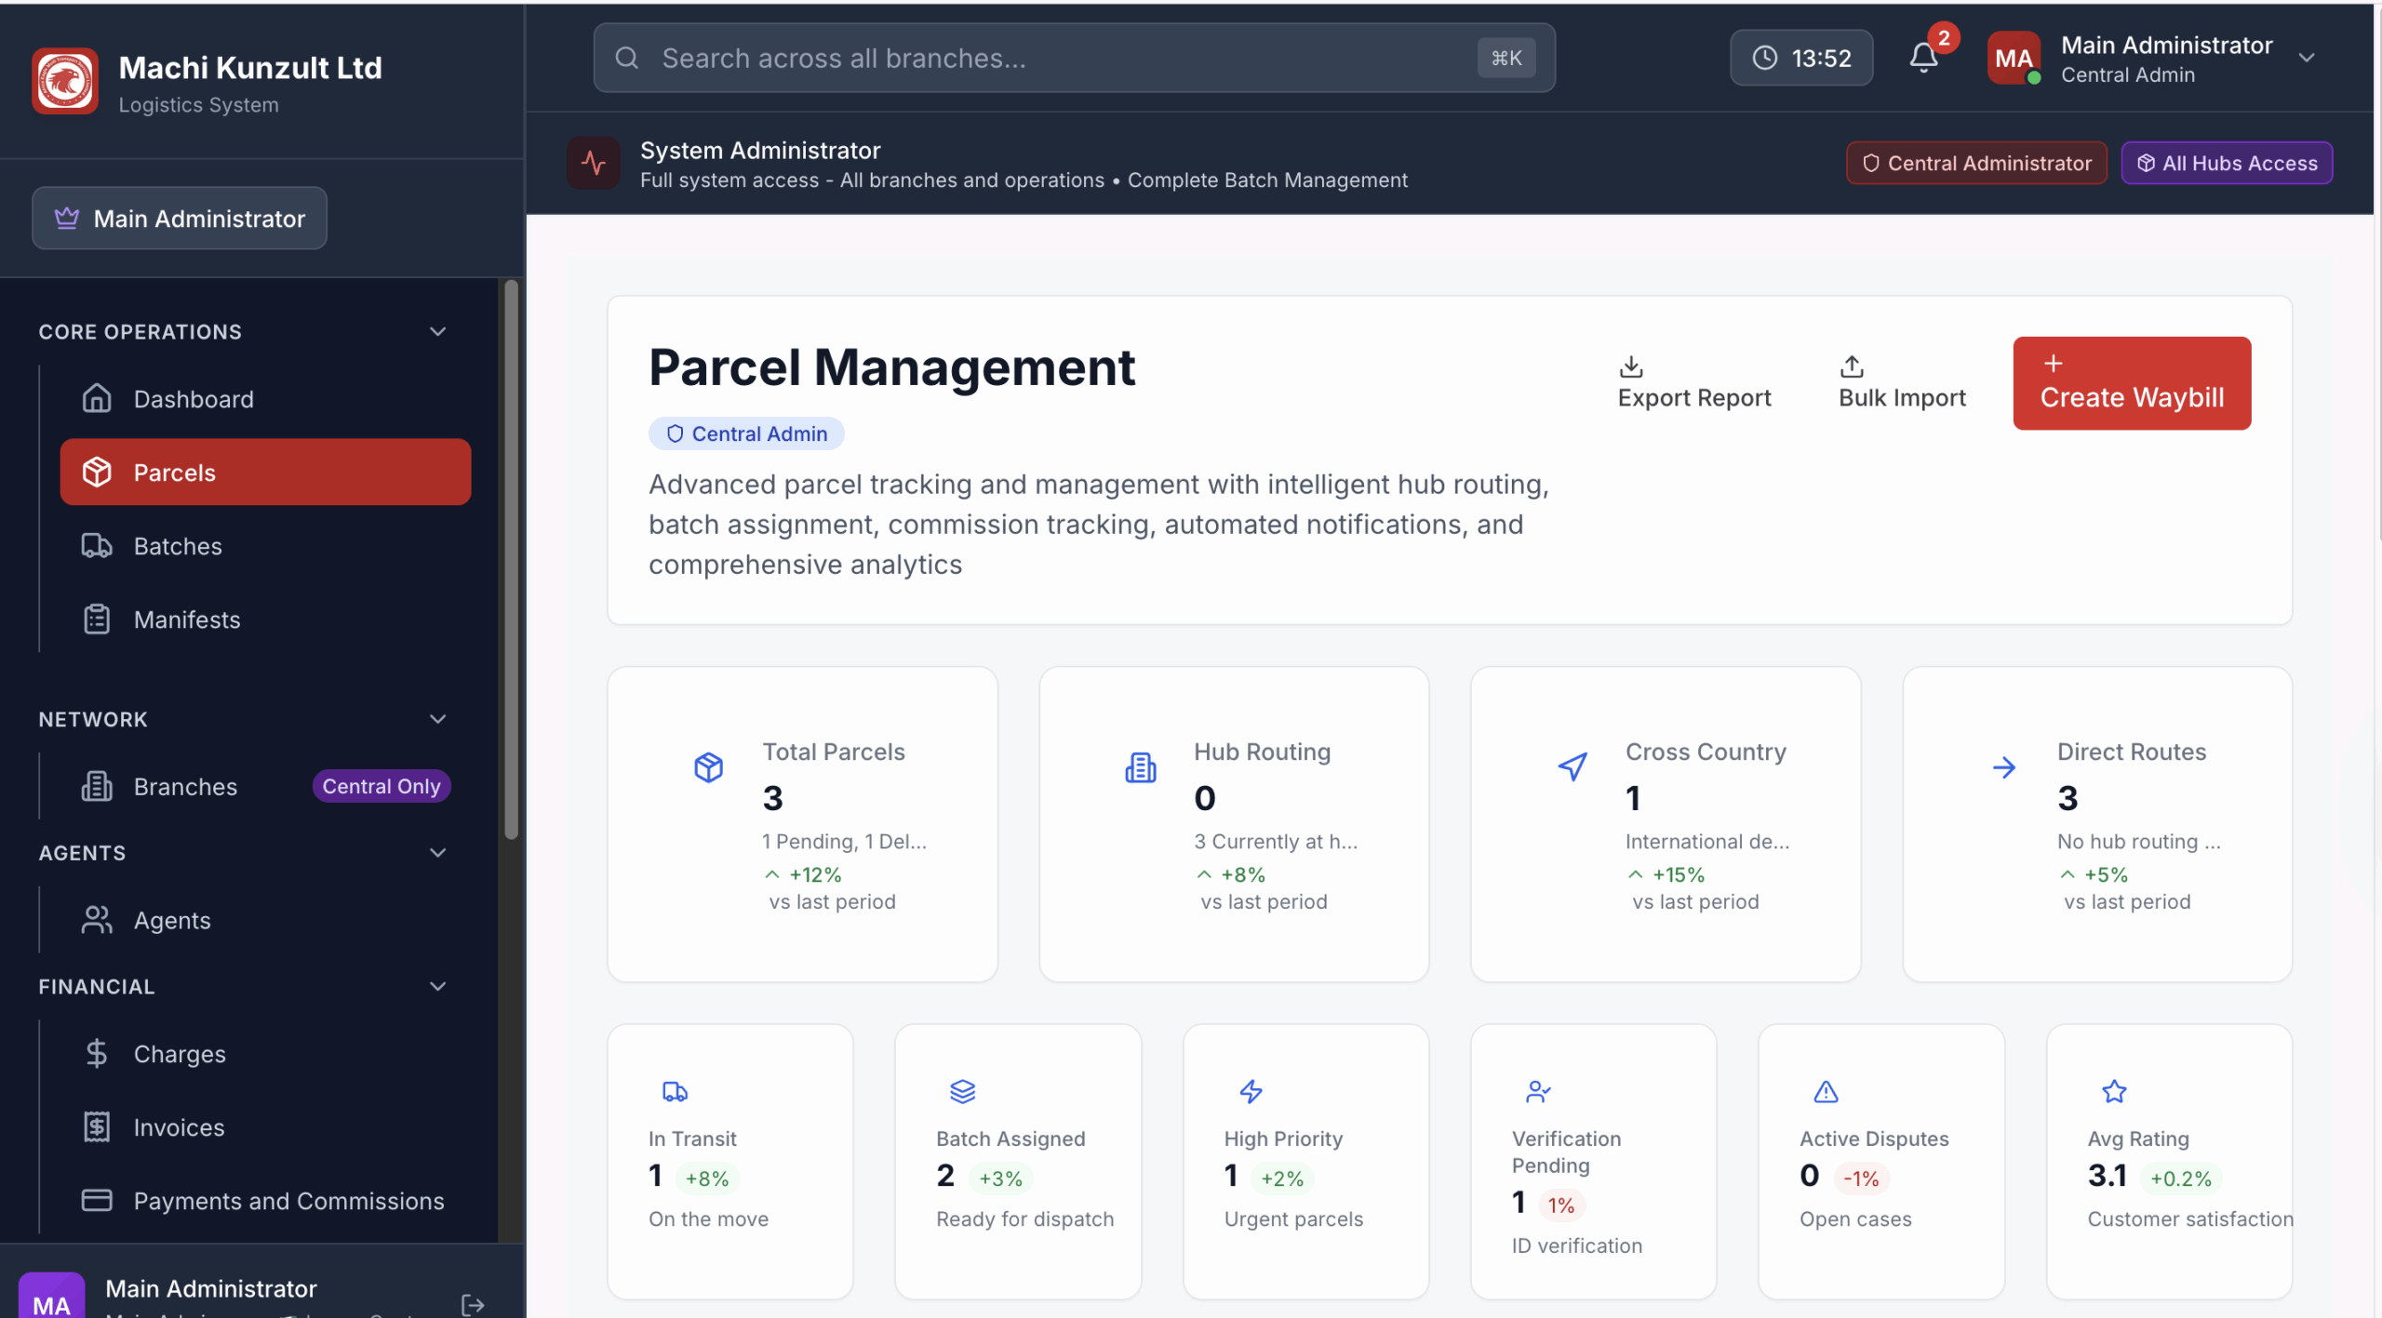Click the All Hubs Access badge
This screenshot has width=2382, height=1318.
[x=2226, y=163]
